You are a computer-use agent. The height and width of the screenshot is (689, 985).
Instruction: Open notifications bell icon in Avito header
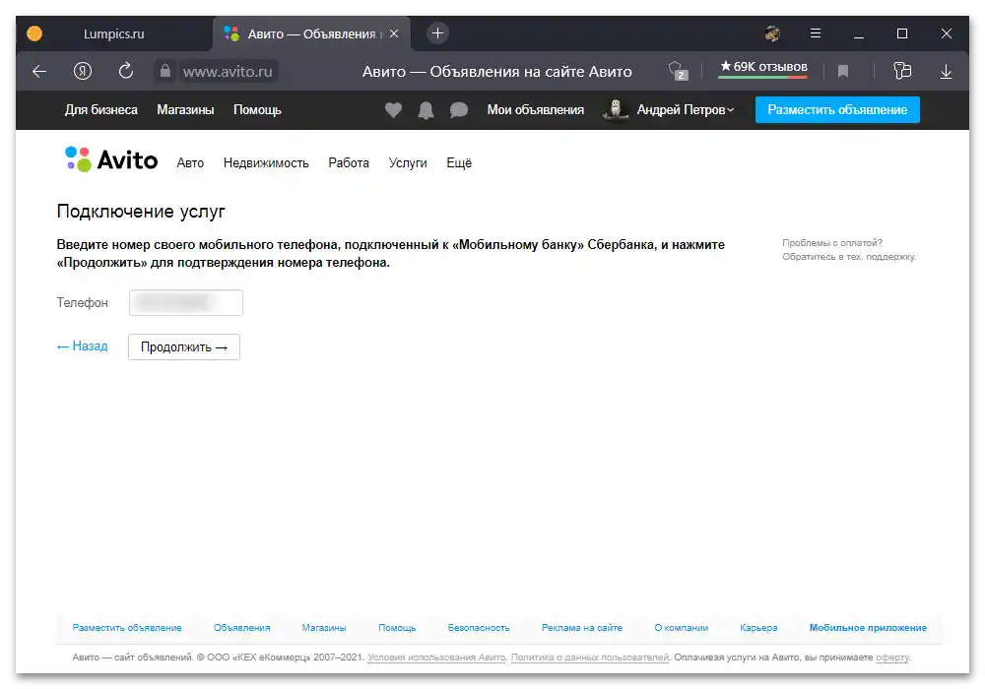coord(426,110)
